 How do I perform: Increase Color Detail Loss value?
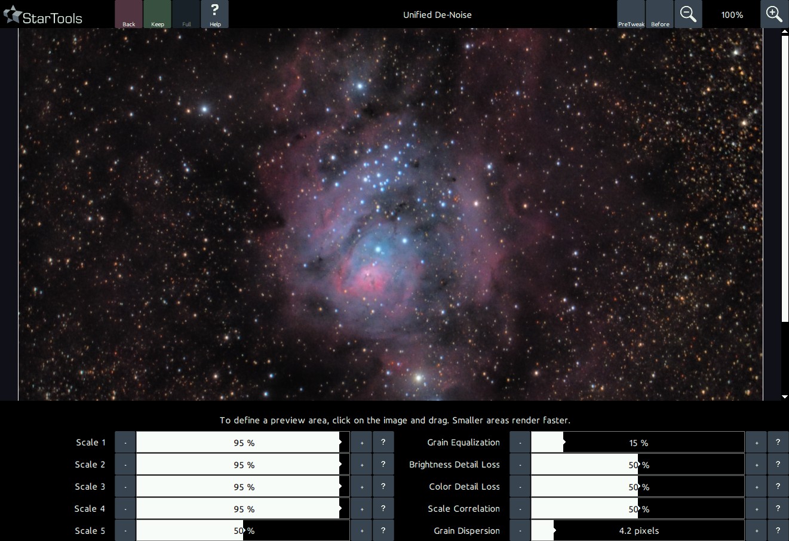pos(756,487)
